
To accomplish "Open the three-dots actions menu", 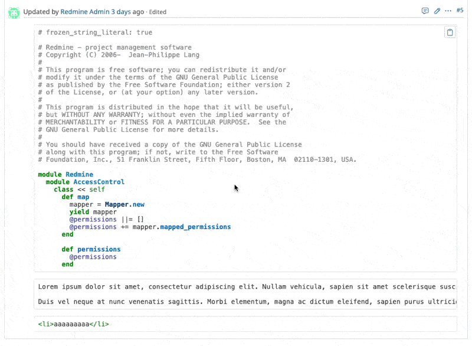I will (448, 11).
